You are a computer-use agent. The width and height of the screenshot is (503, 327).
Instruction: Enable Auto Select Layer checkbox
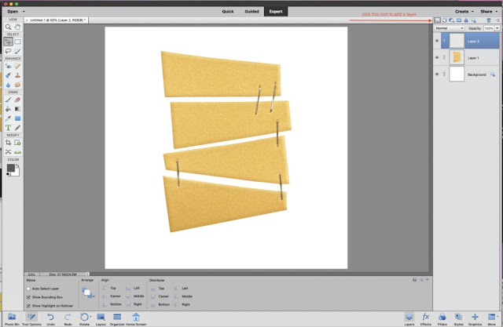pos(28,289)
